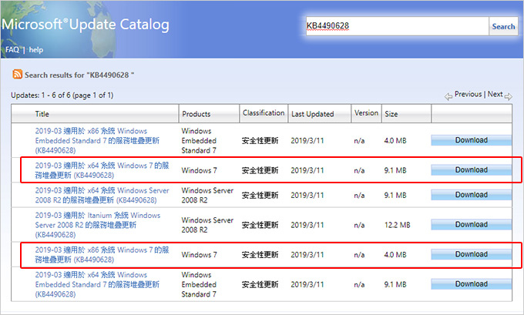Go to Next results page
Viewport: 524px width, 315px height.
pyautogui.click(x=495, y=94)
